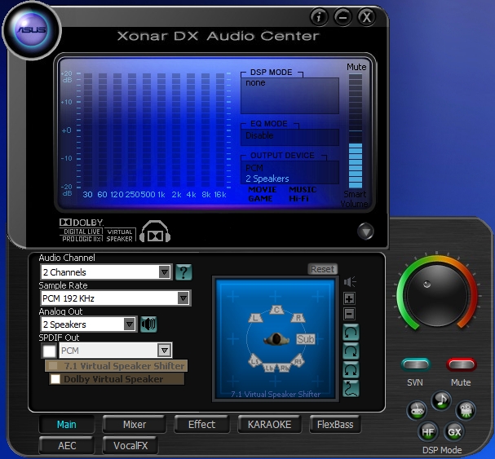Select the manual drag path icon
495x459 pixels.
(x=351, y=388)
